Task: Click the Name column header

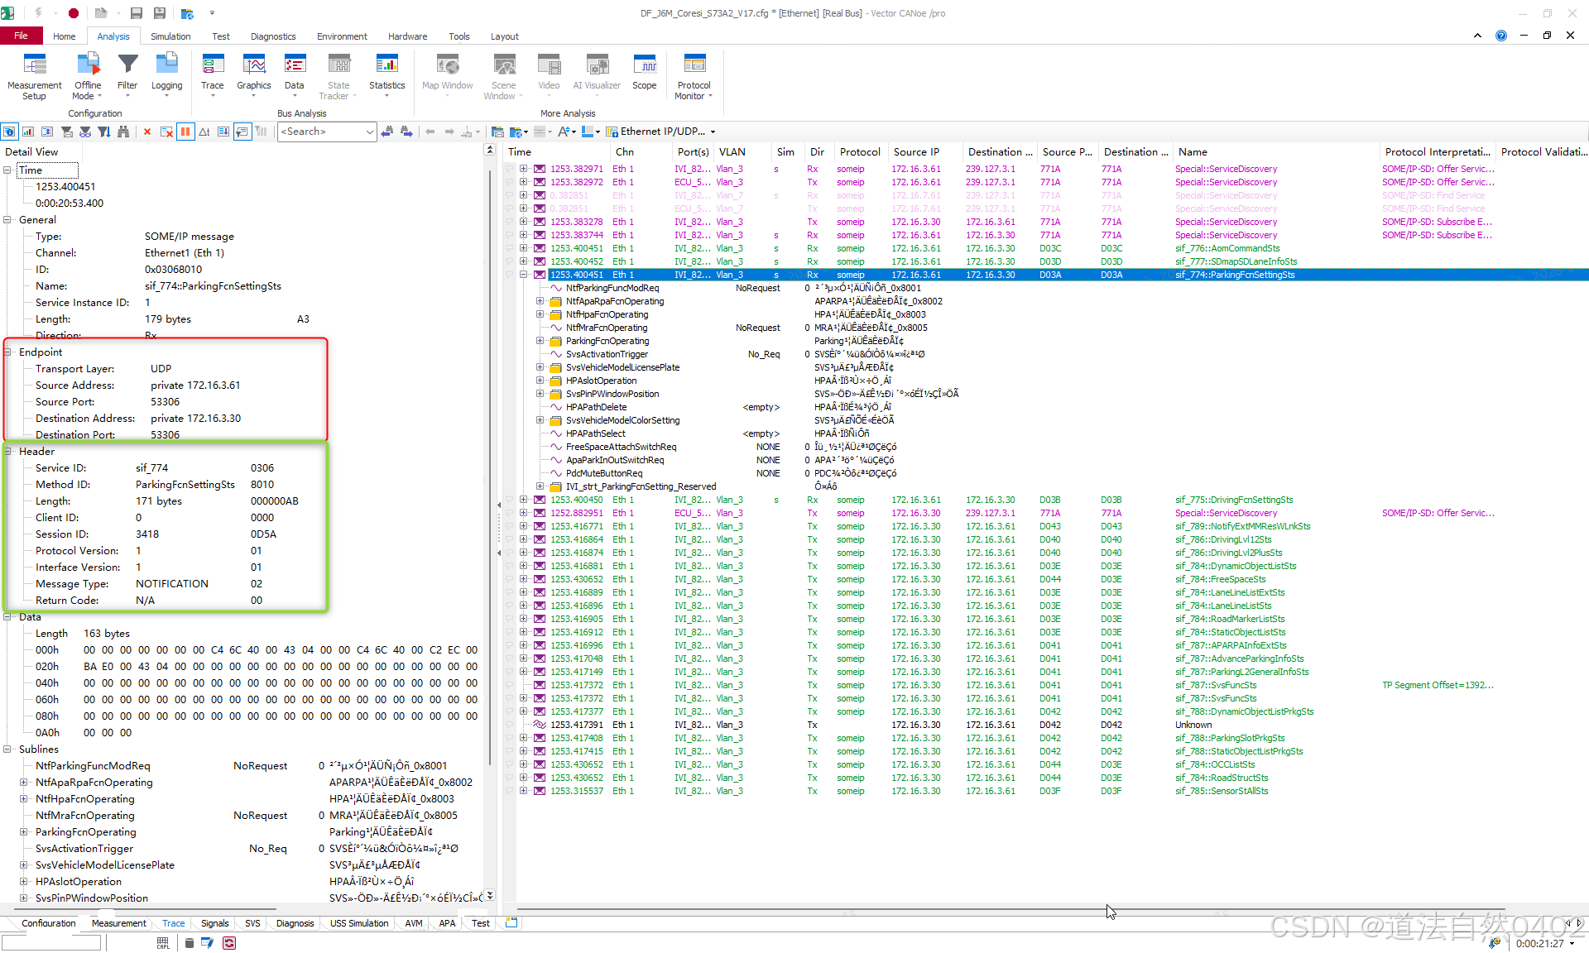Action: point(1193,152)
